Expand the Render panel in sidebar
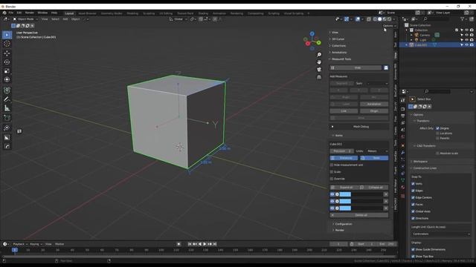Screen dimensions: 476x267 338,230
